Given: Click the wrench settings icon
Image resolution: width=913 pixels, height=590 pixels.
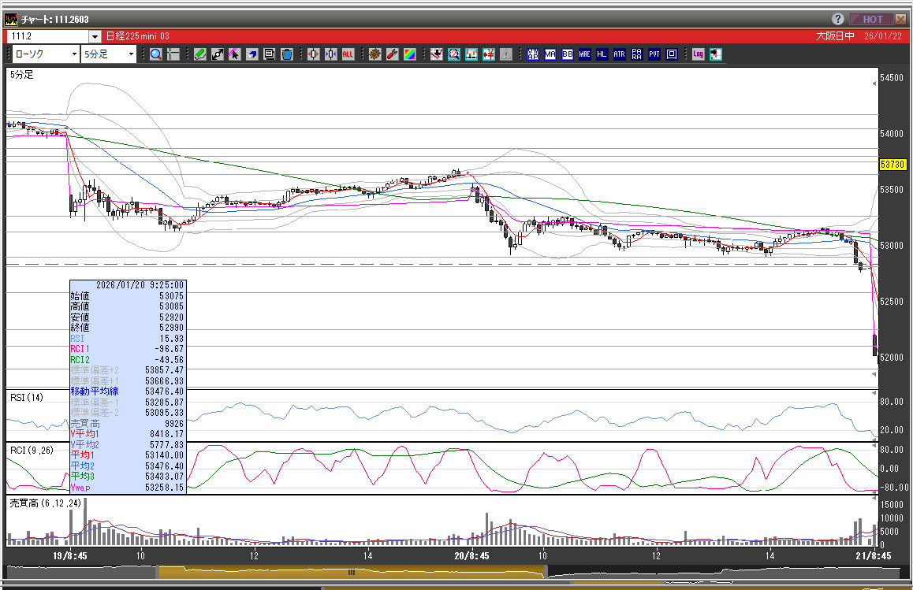Looking at the screenshot, I should [392, 54].
